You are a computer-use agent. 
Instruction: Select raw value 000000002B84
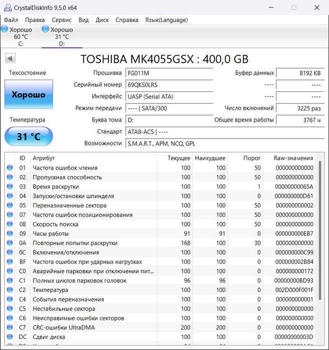coord(294,262)
